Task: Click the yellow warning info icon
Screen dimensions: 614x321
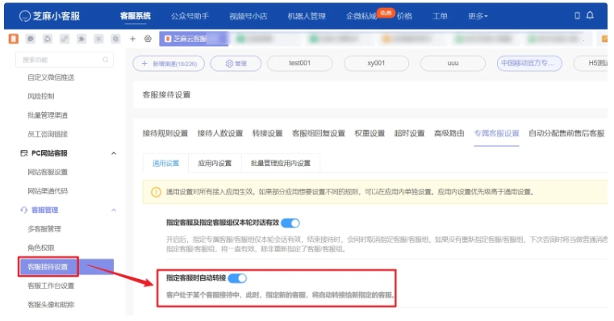Action: click(156, 192)
